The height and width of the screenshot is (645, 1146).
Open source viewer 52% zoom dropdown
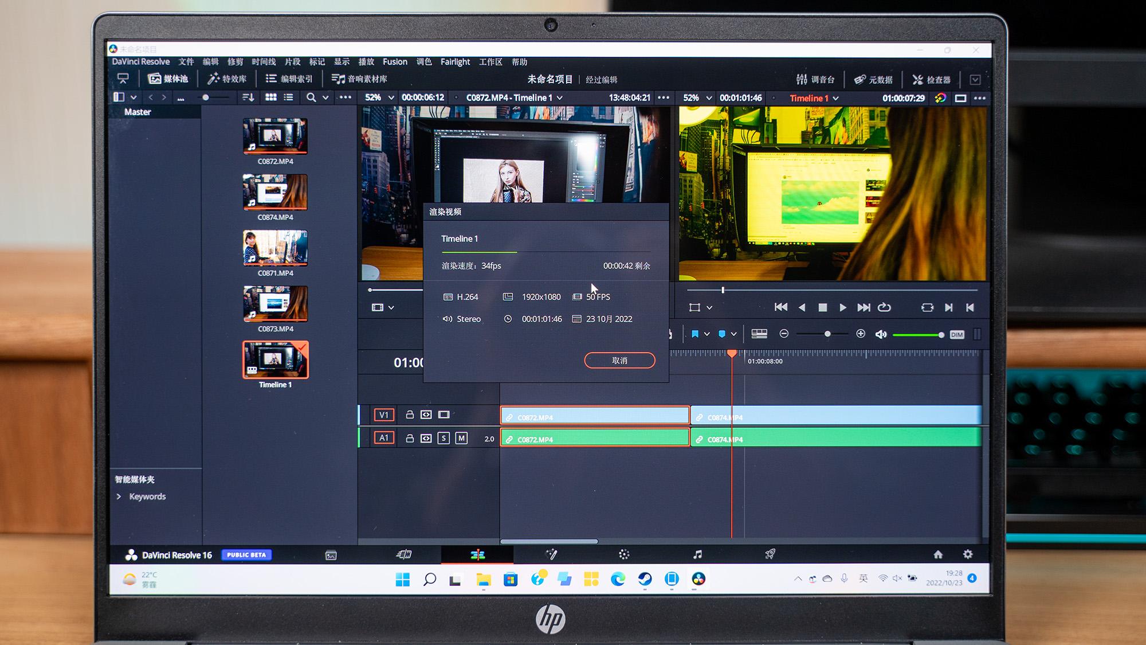pos(391,98)
